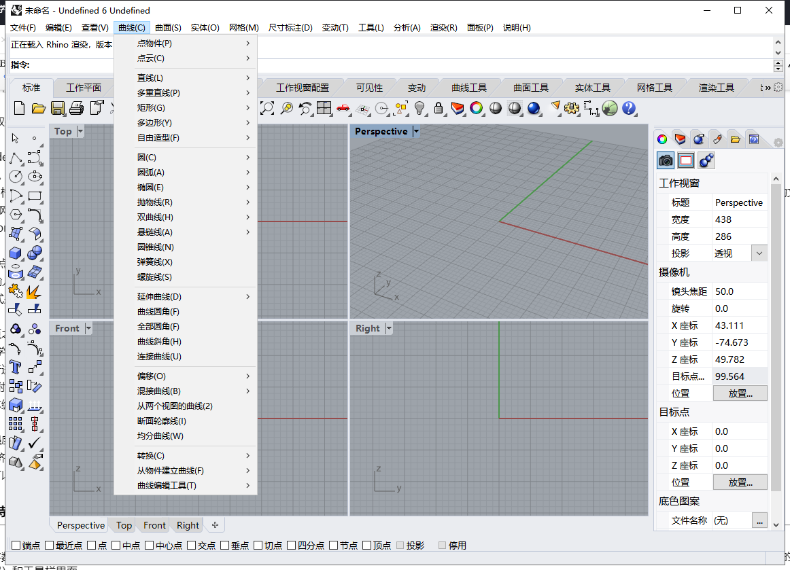The width and height of the screenshot is (790, 570).
Task: Open the Top viewport title dropdown arrow
Action: [80, 131]
